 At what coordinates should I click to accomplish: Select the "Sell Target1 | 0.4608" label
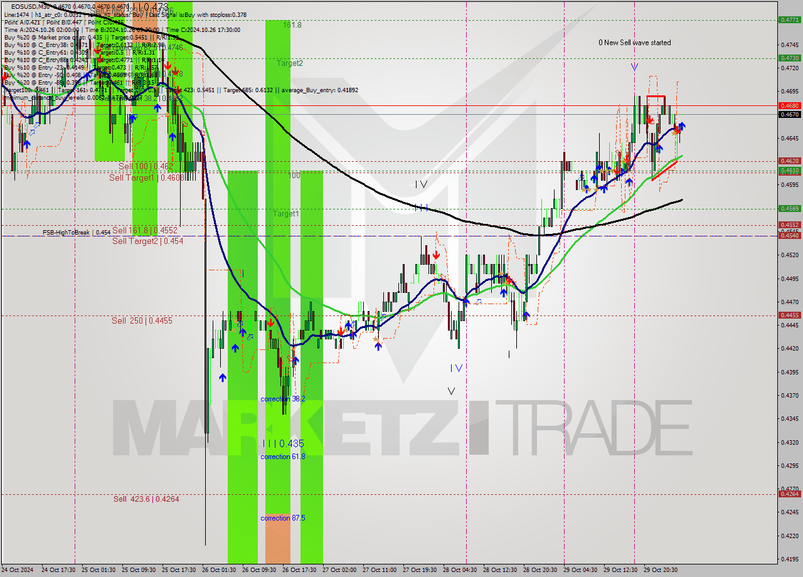[146, 177]
